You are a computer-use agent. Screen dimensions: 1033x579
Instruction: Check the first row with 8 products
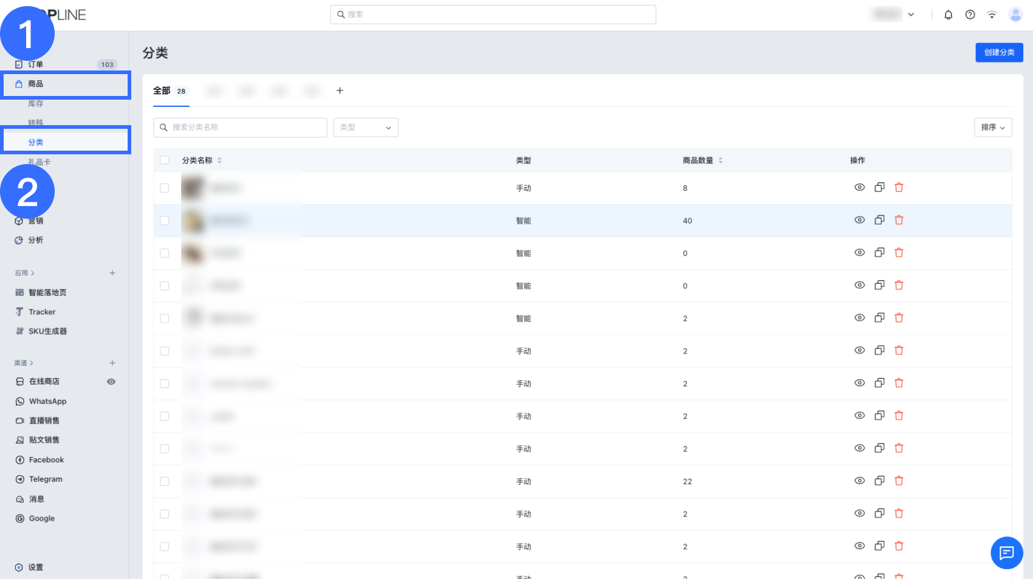(x=165, y=188)
